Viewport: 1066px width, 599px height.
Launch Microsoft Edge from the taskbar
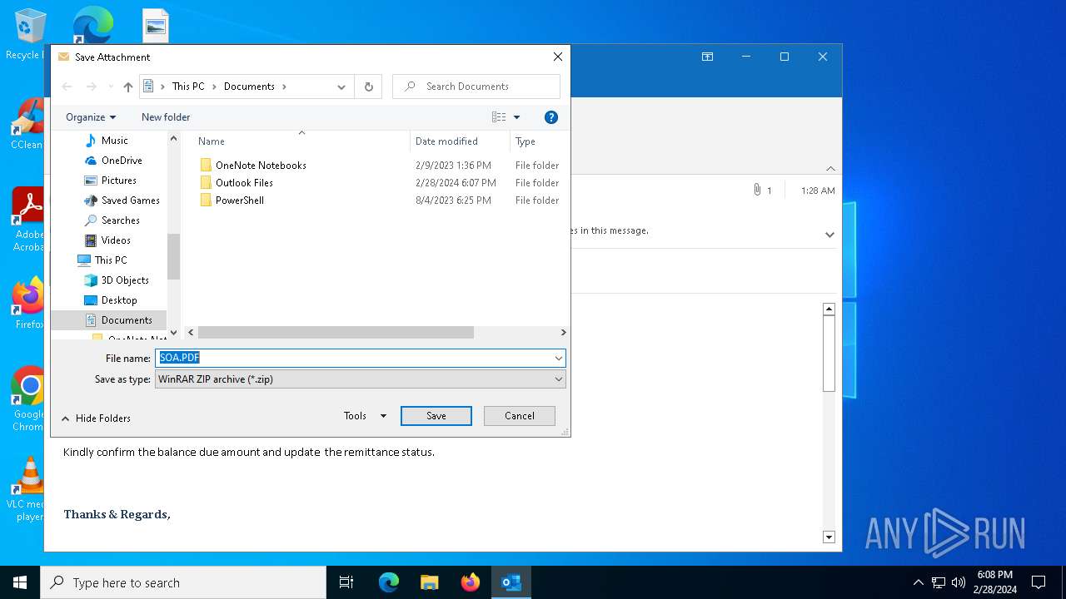[389, 582]
